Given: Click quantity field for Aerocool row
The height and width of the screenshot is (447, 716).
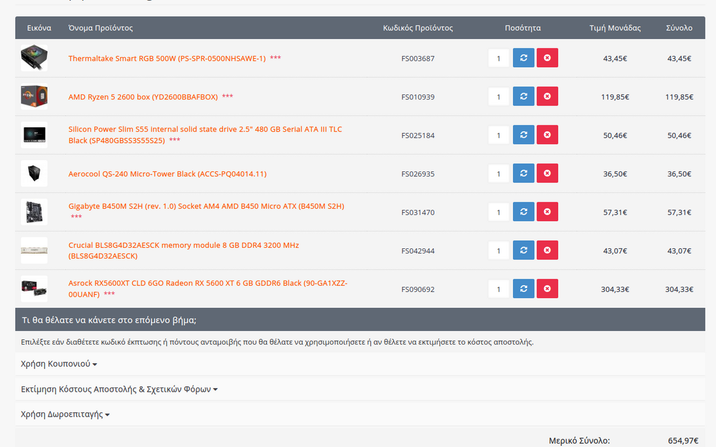Looking at the screenshot, I should 499,173.
